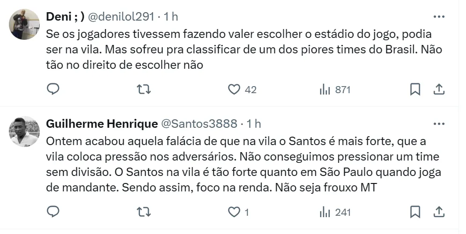Viewport: 466px width, 234px height.
Task: Reply to Deni's tweet
Action: point(53,89)
